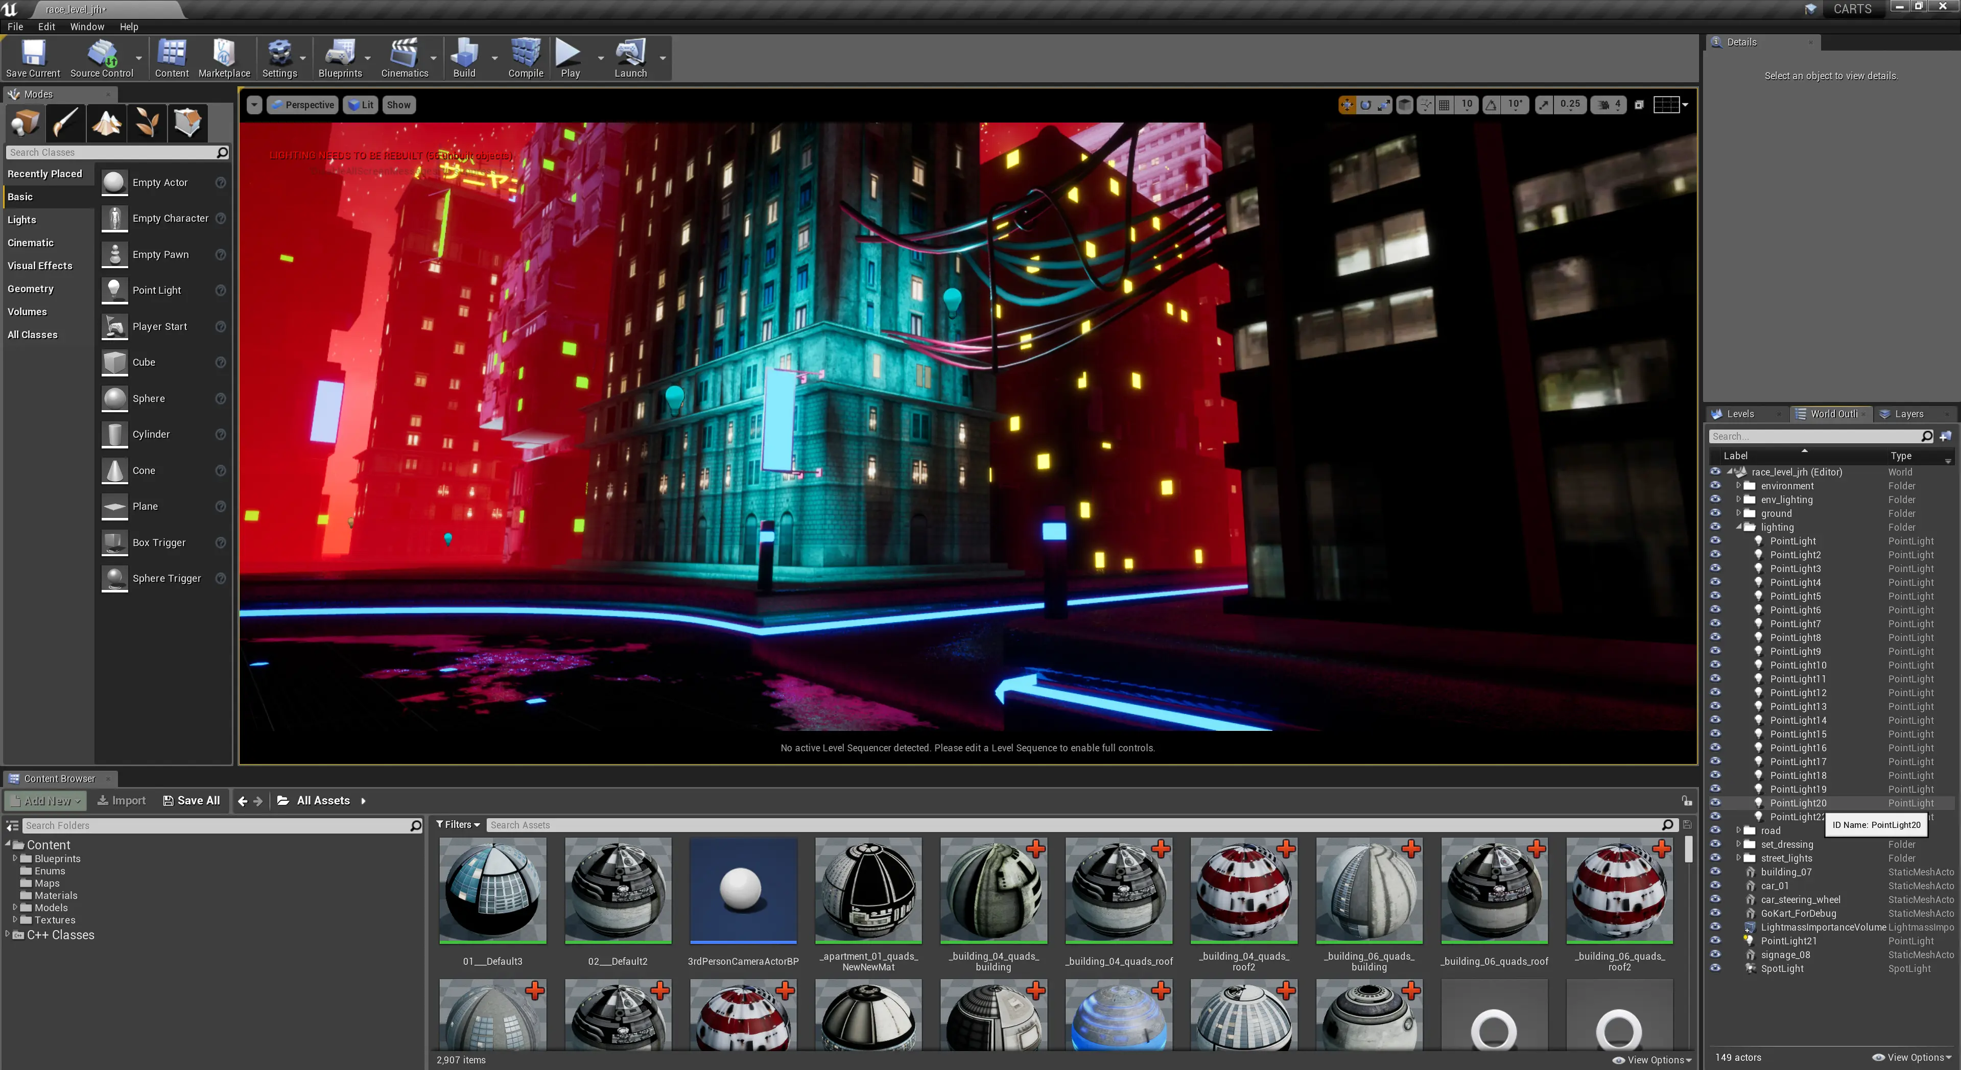Click the Add New button
This screenshot has width=1961, height=1070.
click(x=45, y=801)
